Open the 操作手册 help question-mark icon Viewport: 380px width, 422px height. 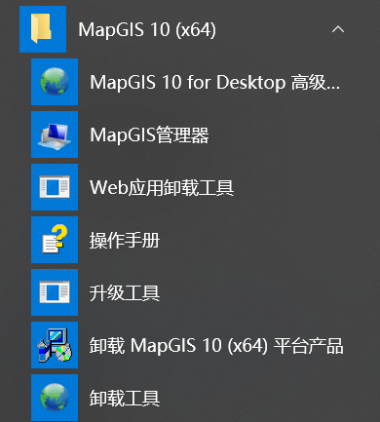coord(55,240)
